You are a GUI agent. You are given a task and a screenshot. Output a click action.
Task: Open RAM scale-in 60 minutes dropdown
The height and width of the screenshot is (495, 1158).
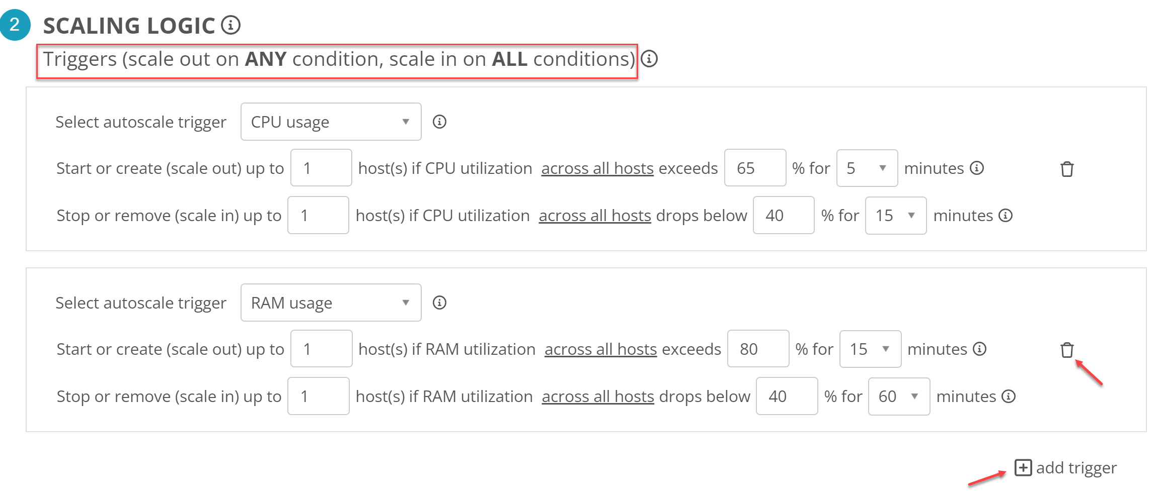(x=898, y=397)
